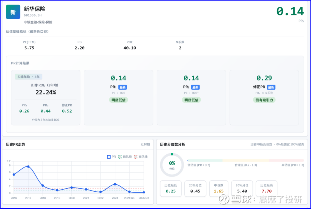Click the PR₂ 0.44 three-year value
311x209 pixels.
(46, 111)
